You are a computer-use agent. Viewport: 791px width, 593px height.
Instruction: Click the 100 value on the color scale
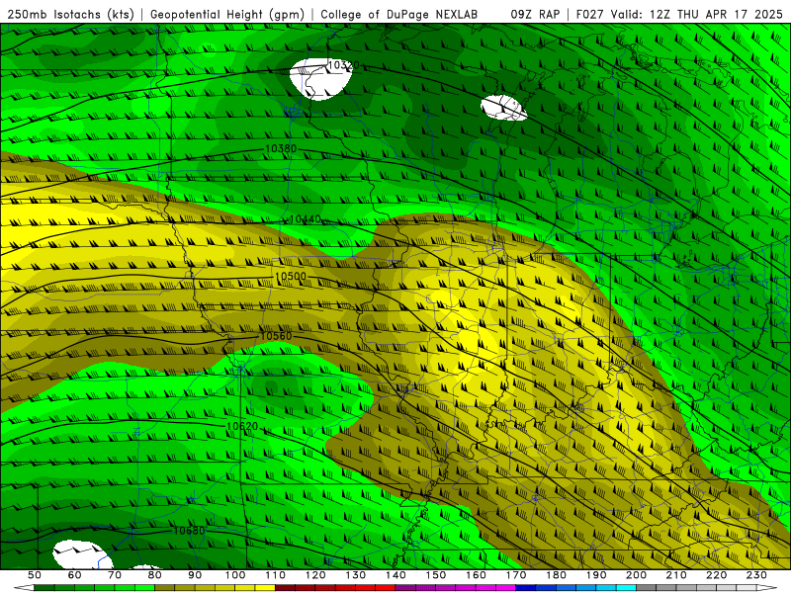[x=235, y=575]
